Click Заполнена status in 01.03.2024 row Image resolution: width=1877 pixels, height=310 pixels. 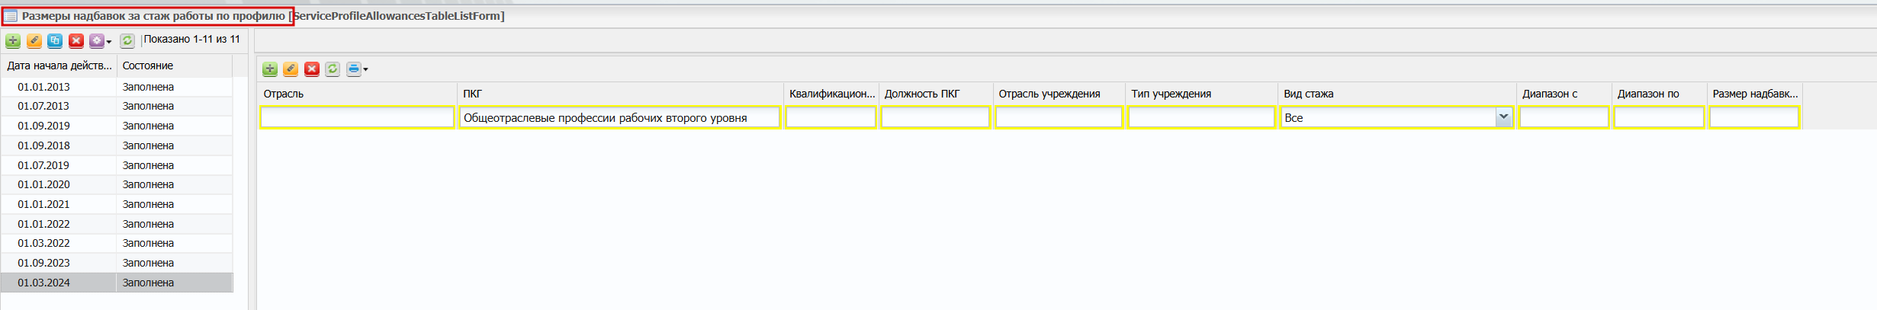point(148,283)
